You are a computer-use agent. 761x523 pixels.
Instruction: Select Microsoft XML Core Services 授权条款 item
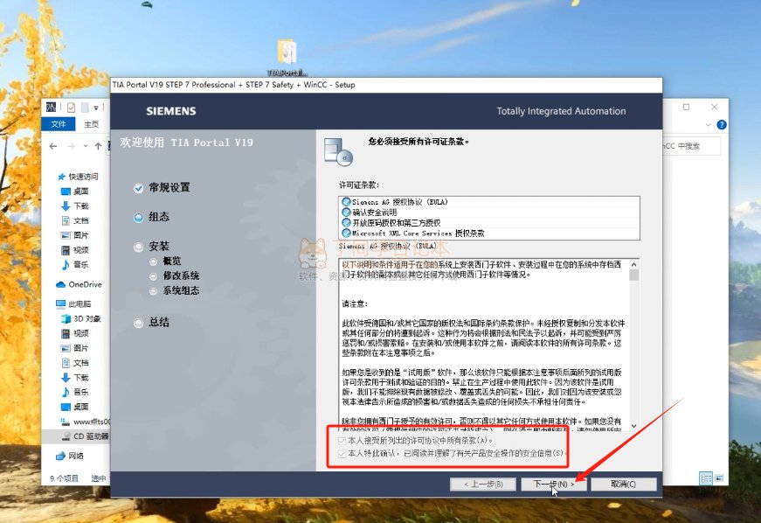[x=488, y=234]
